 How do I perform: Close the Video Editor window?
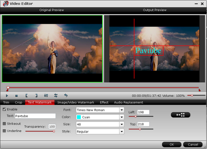click(x=202, y=4)
